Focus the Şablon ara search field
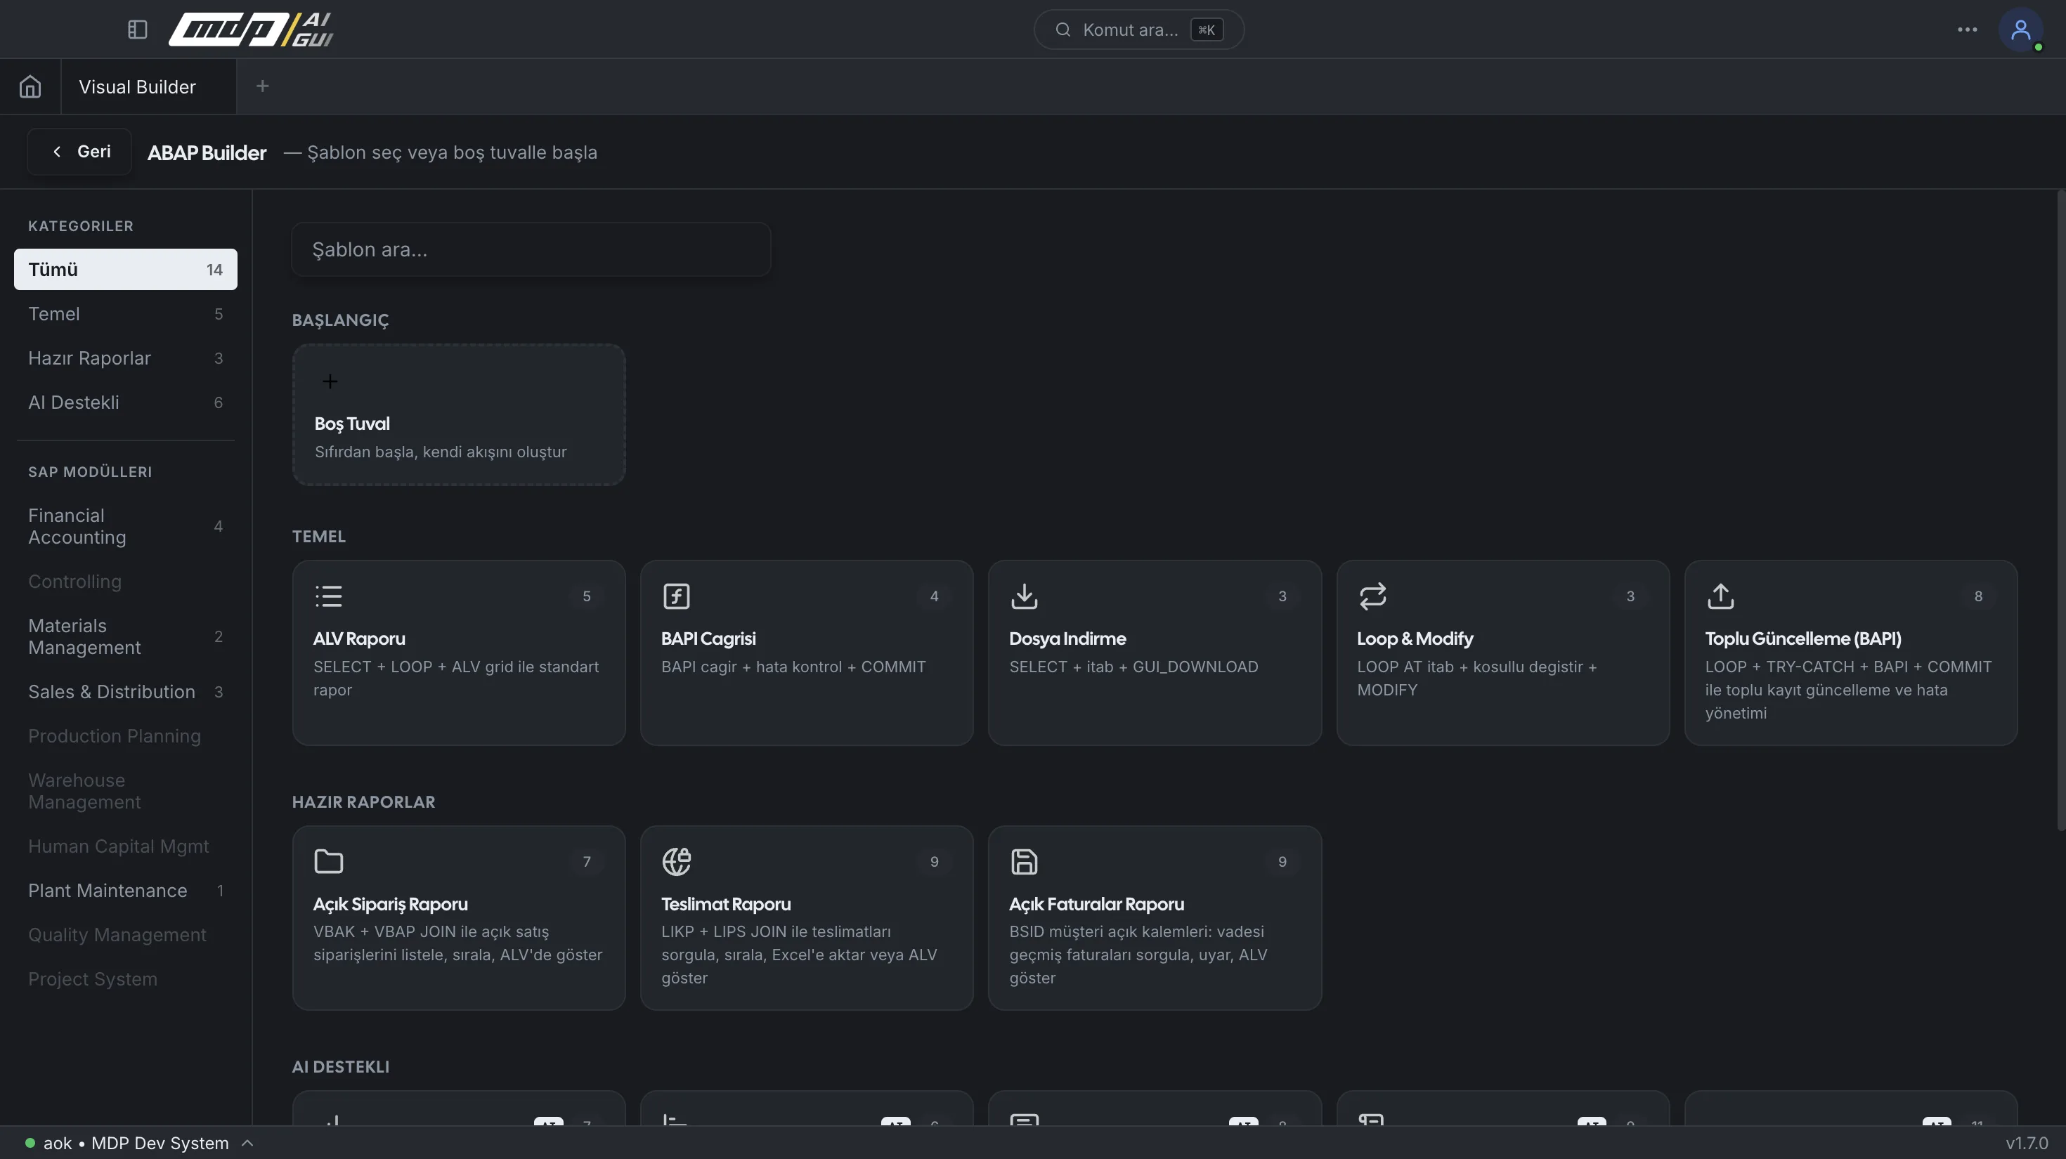The image size is (2066, 1159). point(531,249)
